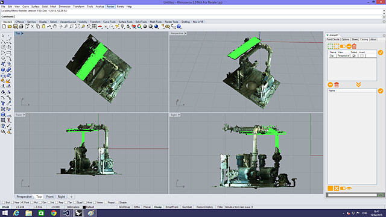Screen dimensions: 386x217
Task: Click the Undo arrow icon
Action: (49, 27)
